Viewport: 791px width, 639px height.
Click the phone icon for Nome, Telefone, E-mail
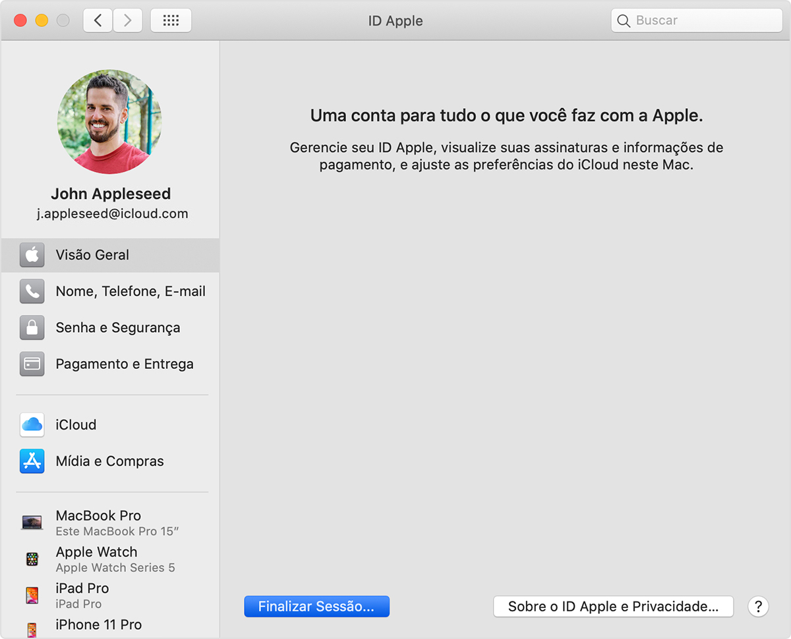32,291
